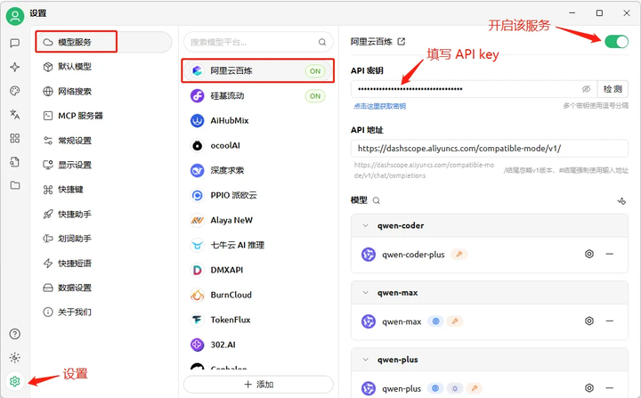Open 数据设置 settings section
The width and height of the screenshot is (641, 398).
pyautogui.click(x=104, y=288)
